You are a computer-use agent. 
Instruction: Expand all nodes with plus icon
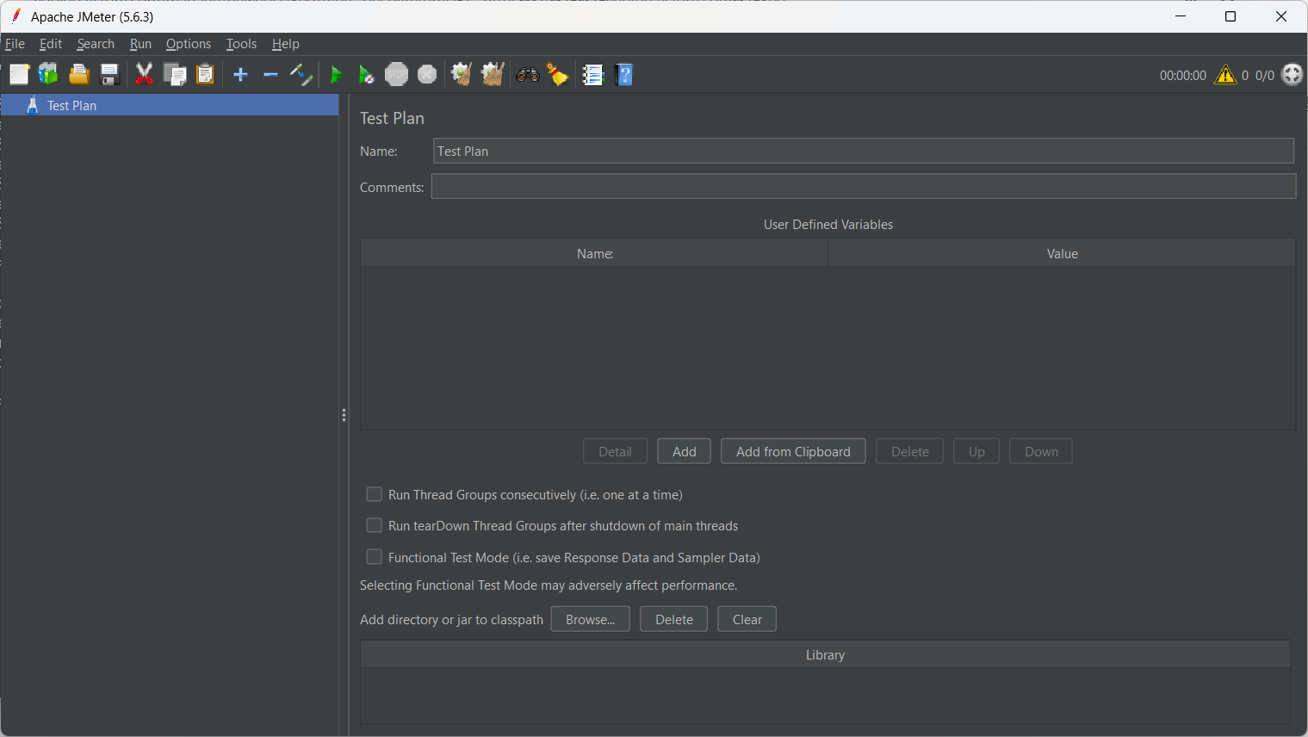pyautogui.click(x=240, y=75)
